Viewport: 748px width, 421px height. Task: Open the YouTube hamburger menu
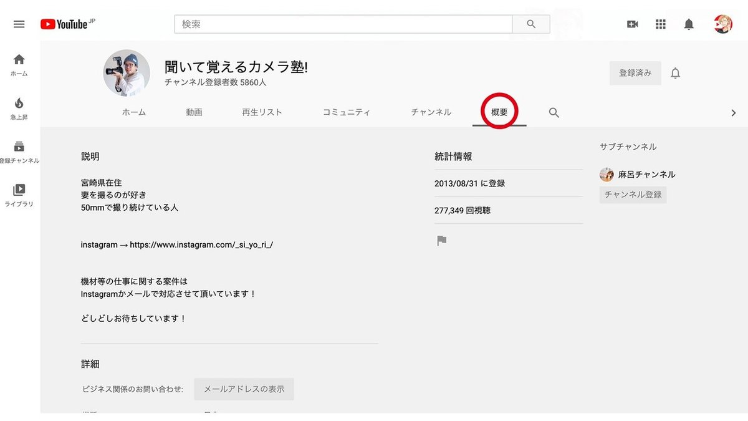(x=19, y=24)
